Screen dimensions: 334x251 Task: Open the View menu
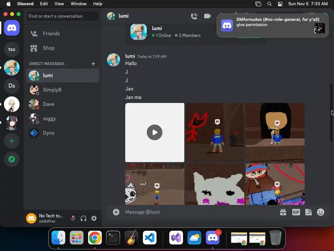(x=59, y=4)
